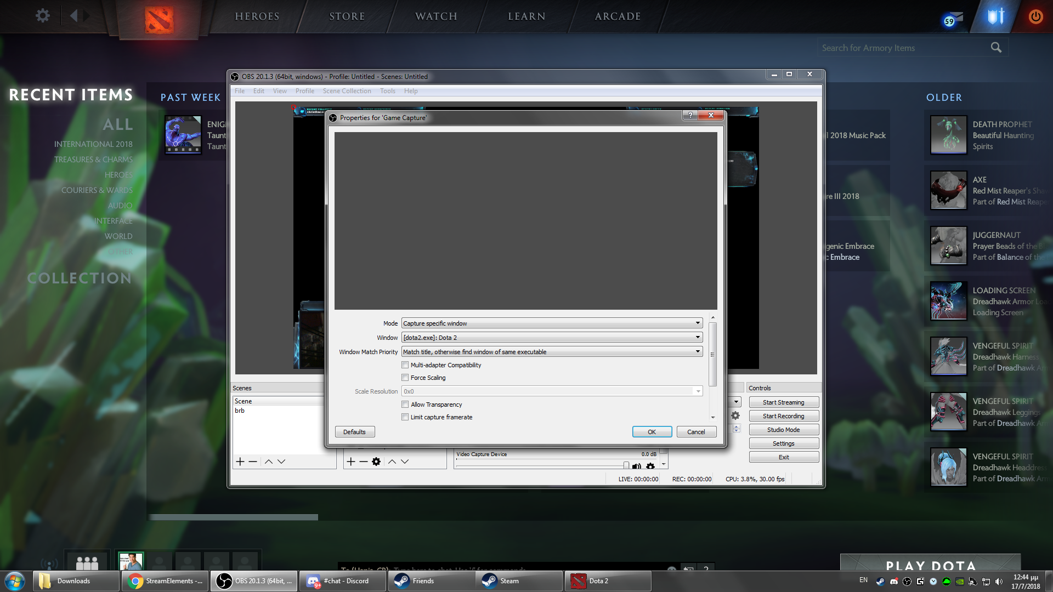Open the Scene Collection menu
The image size is (1053, 592).
point(347,91)
